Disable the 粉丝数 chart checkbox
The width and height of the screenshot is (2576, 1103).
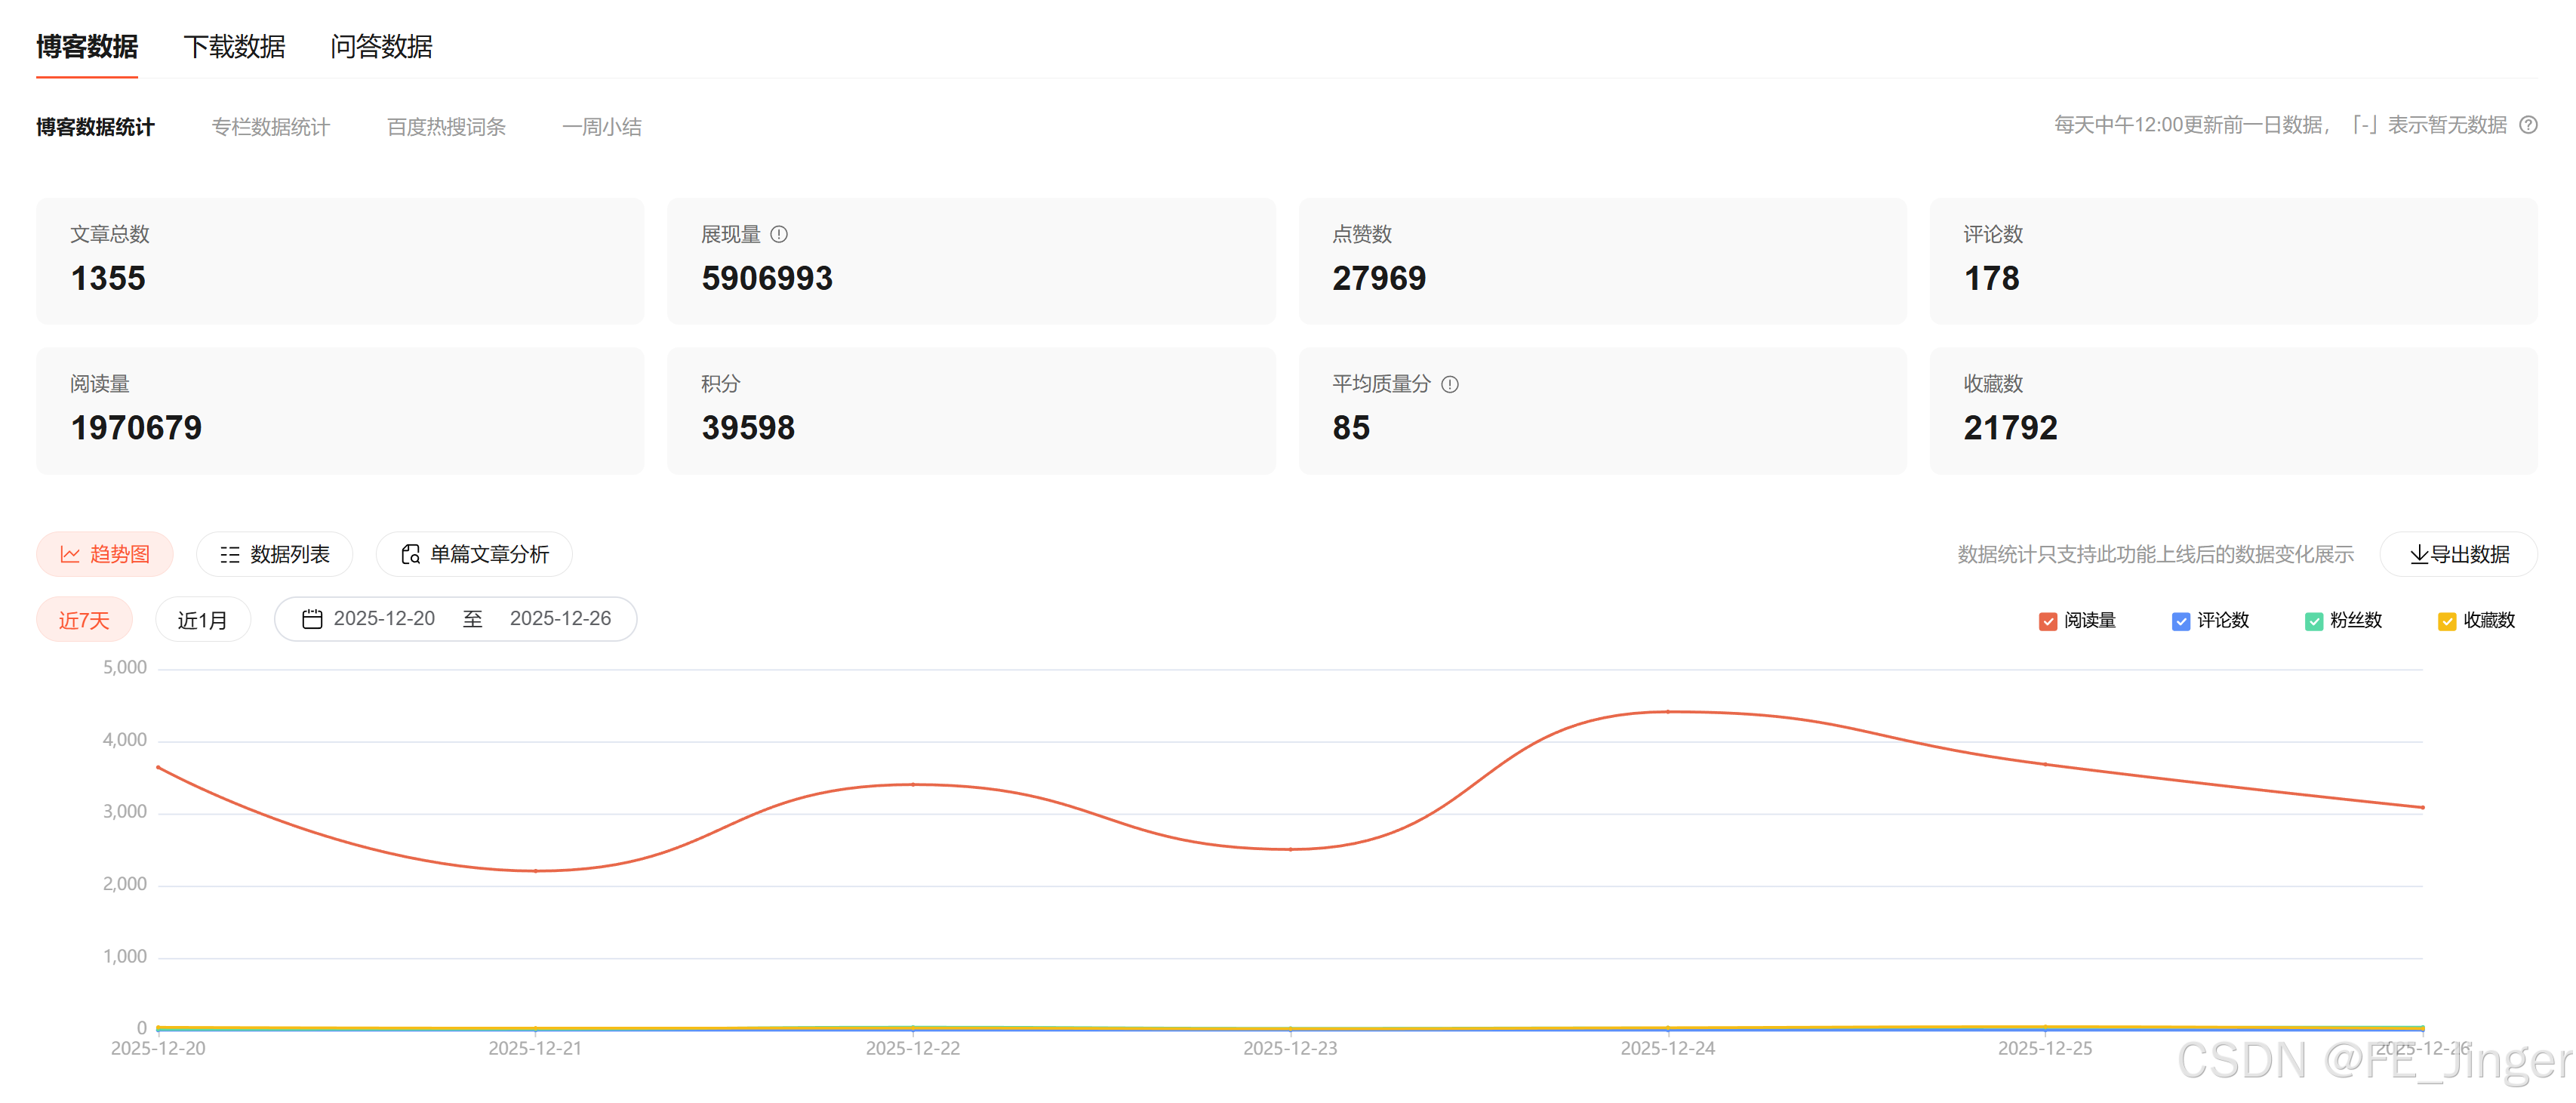pyautogui.click(x=2313, y=621)
